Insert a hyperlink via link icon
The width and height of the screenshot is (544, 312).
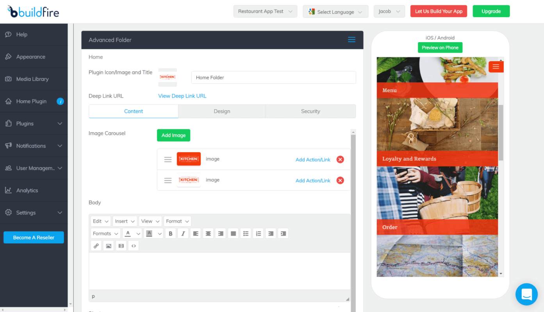tap(96, 246)
